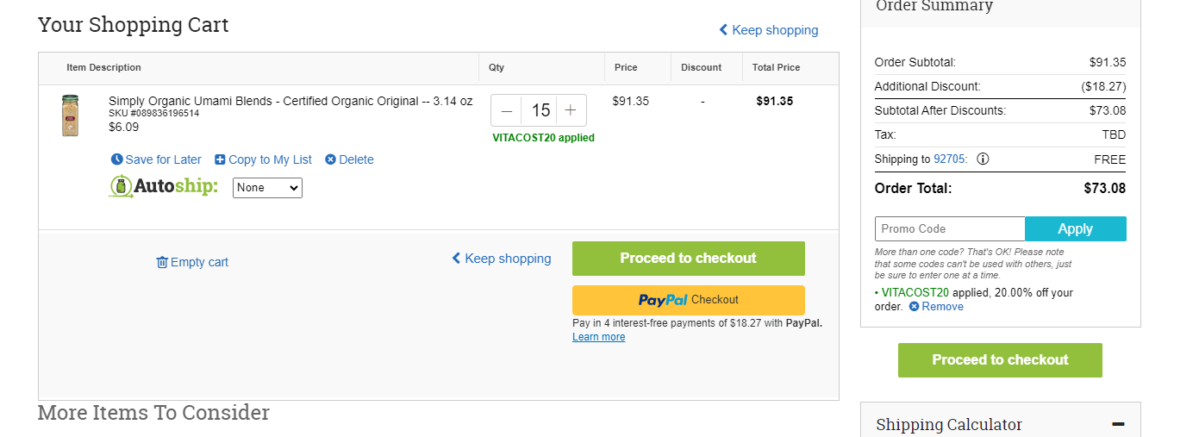
Task: Click the shipping info circle icon
Action: pos(983,159)
